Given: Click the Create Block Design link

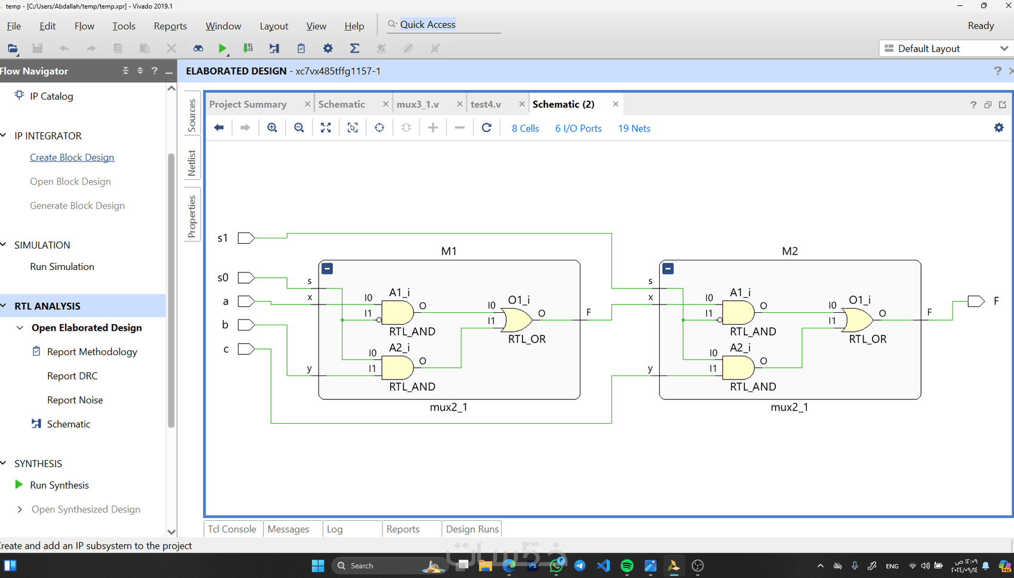Looking at the screenshot, I should tap(72, 157).
